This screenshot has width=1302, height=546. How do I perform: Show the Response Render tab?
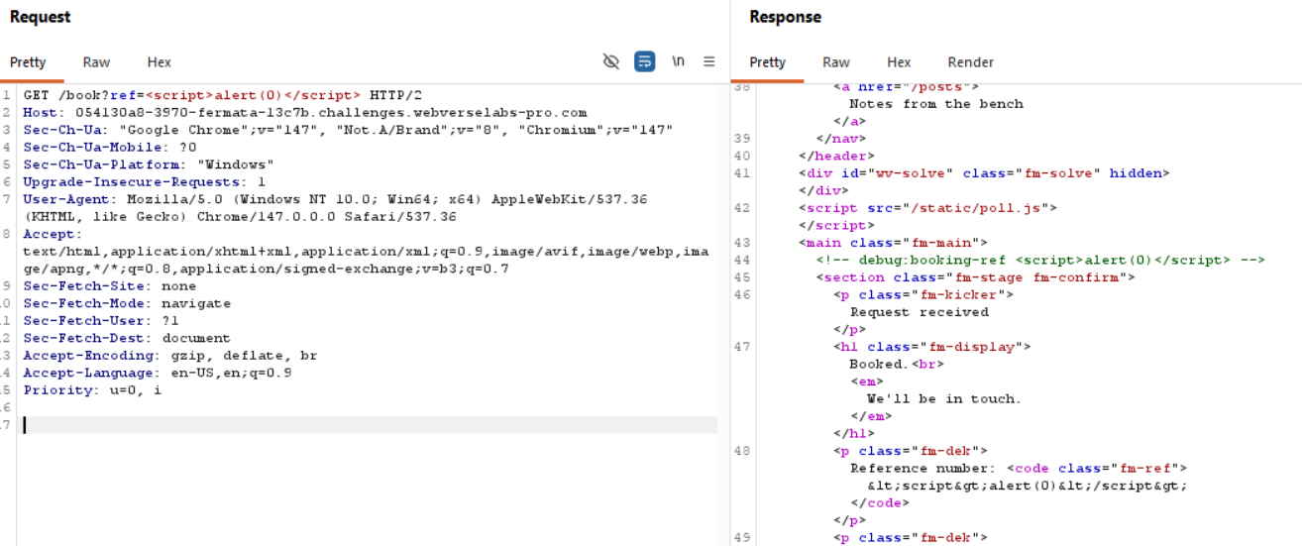coord(970,61)
